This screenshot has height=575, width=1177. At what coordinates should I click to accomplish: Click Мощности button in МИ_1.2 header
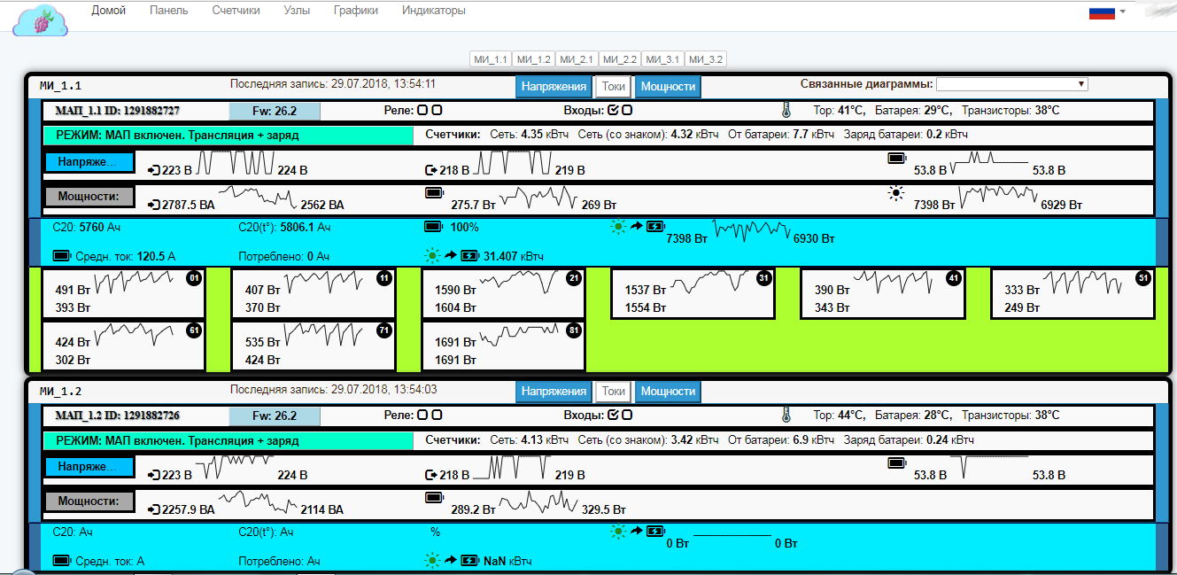click(x=667, y=391)
